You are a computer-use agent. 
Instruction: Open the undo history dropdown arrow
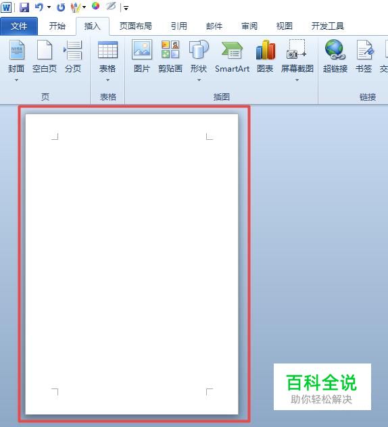coord(49,7)
